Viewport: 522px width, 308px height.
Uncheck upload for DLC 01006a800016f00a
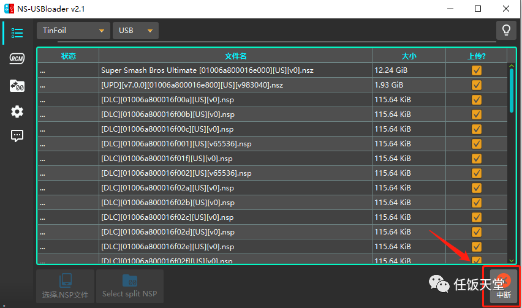(x=477, y=99)
